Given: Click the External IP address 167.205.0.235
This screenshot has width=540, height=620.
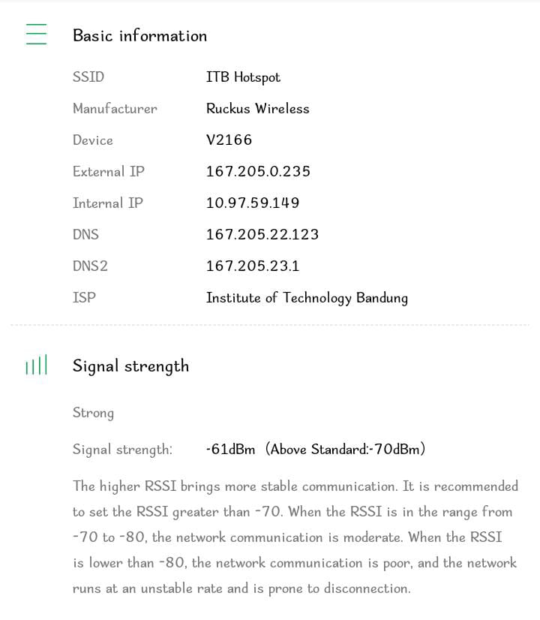Looking at the screenshot, I should pyautogui.click(x=258, y=172).
